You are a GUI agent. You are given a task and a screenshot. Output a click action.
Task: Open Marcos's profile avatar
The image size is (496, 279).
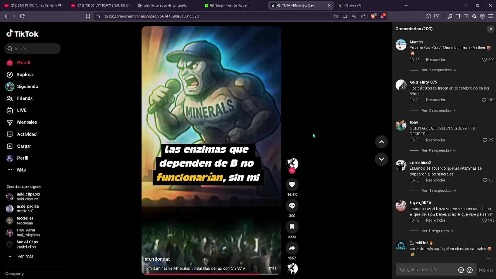coord(401,45)
